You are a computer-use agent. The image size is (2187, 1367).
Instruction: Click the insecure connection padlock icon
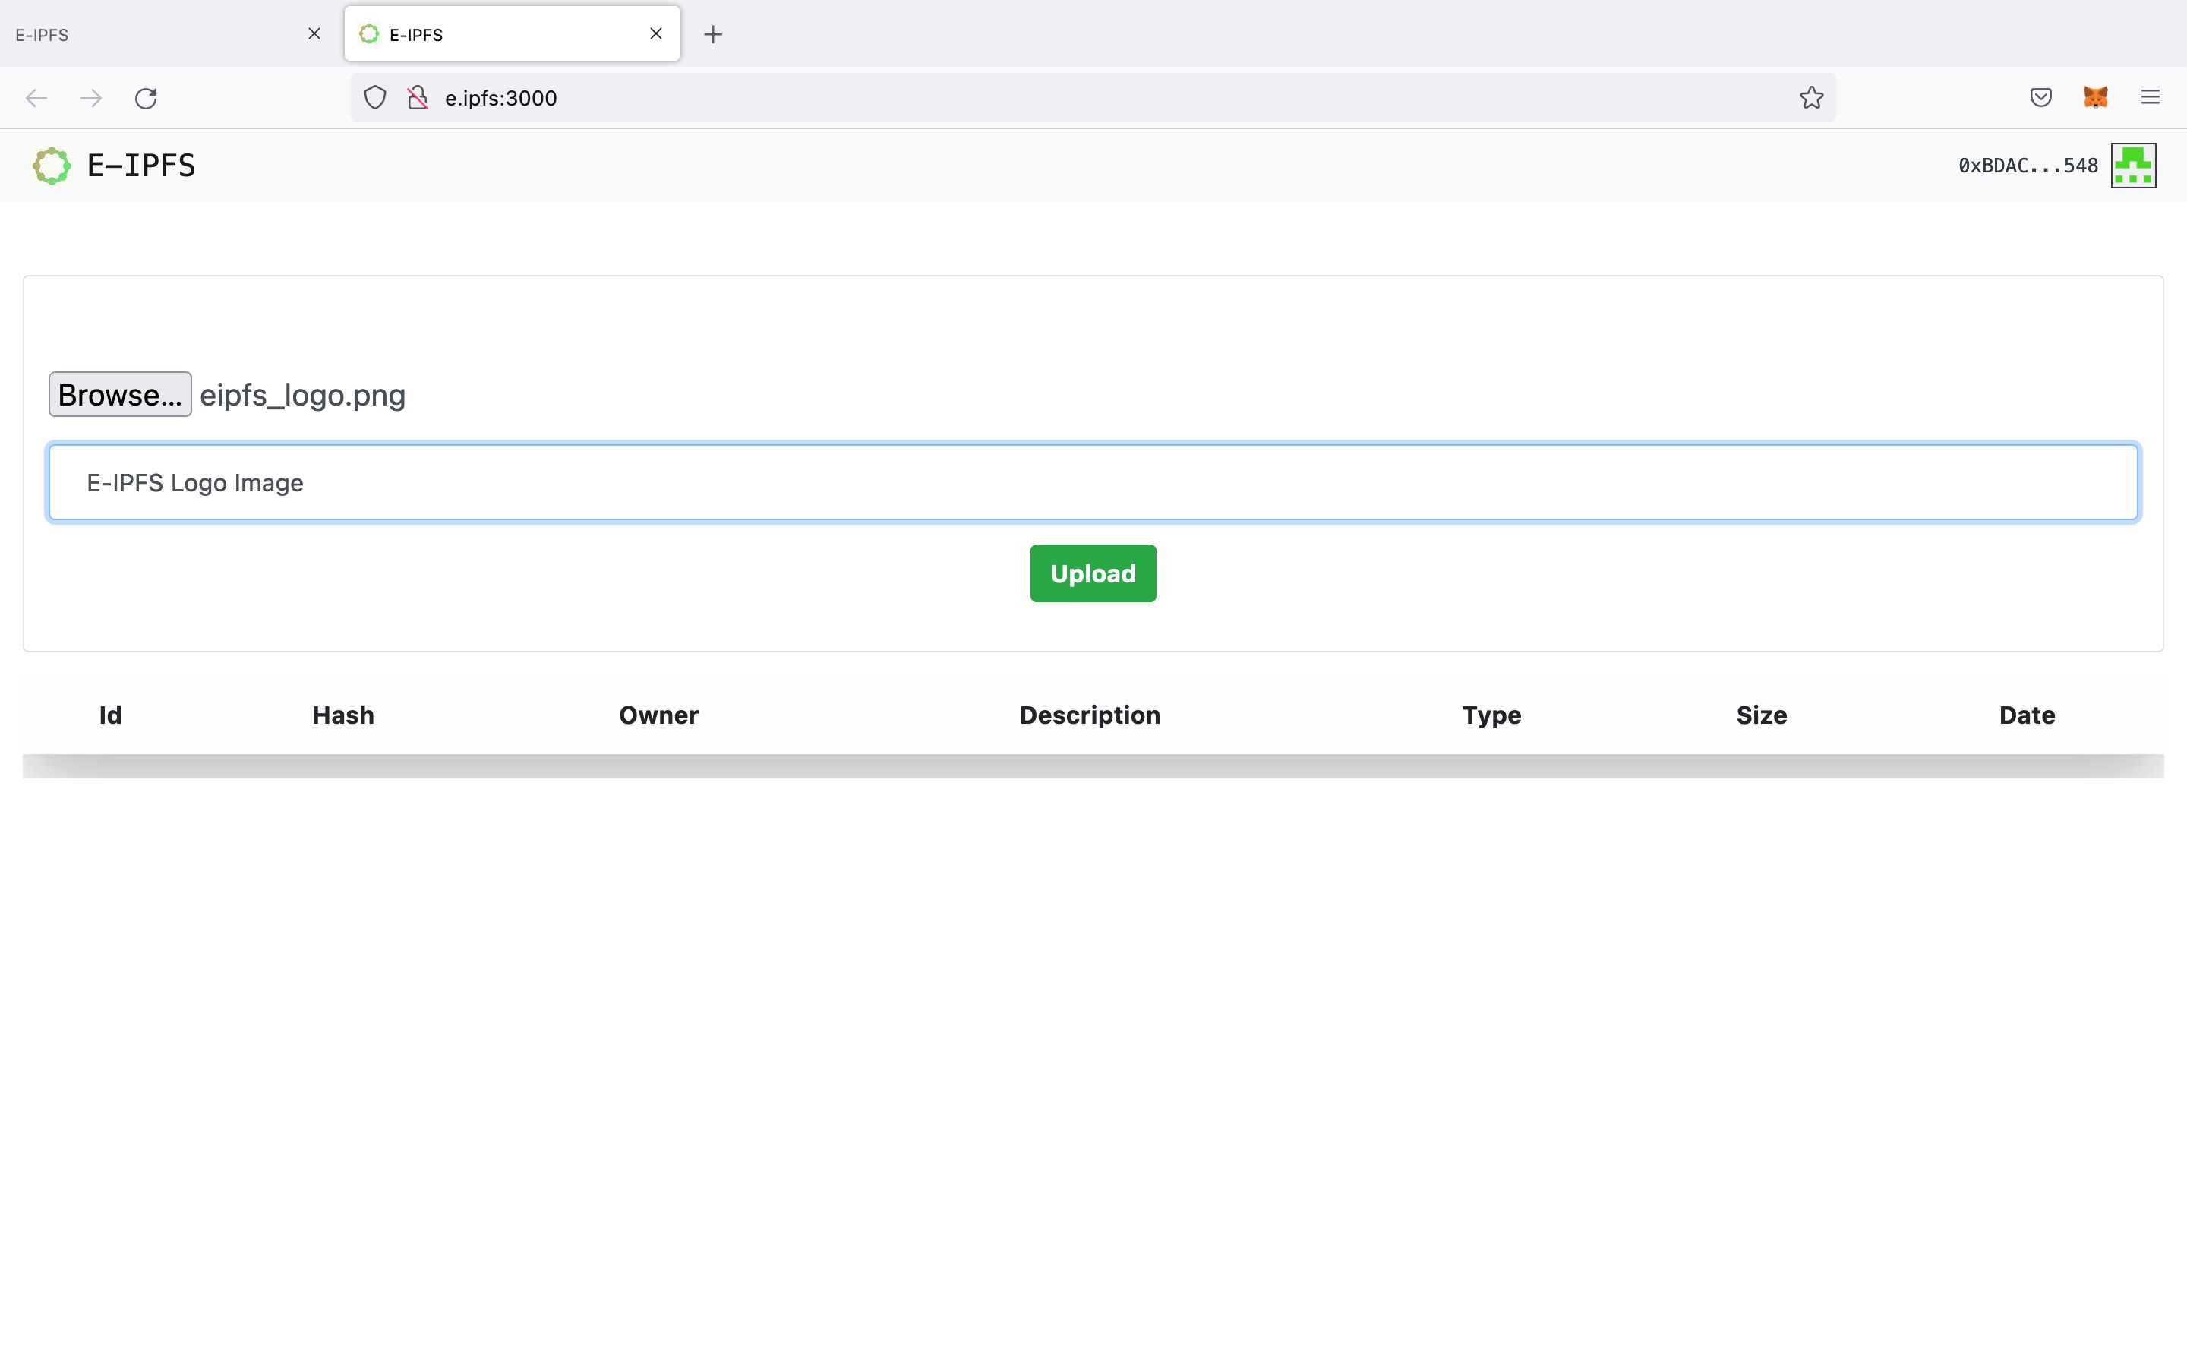(418, 98)
